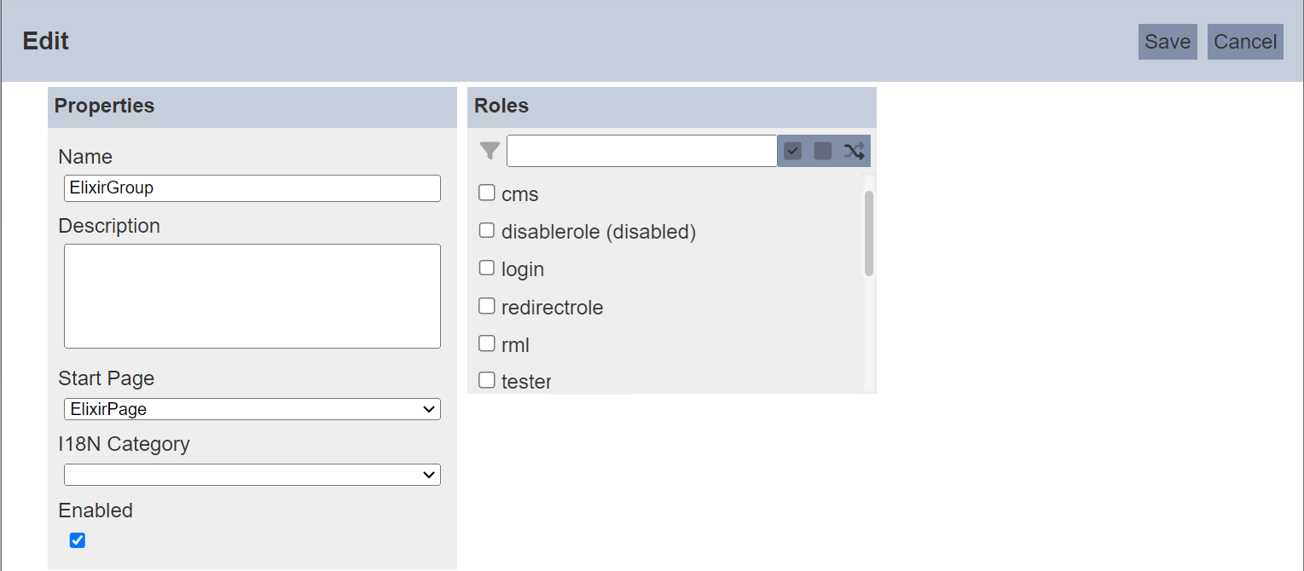This screenshot has height=571, width=1304.
Task: Focus the Description text area
Action: tap(252, 297)
